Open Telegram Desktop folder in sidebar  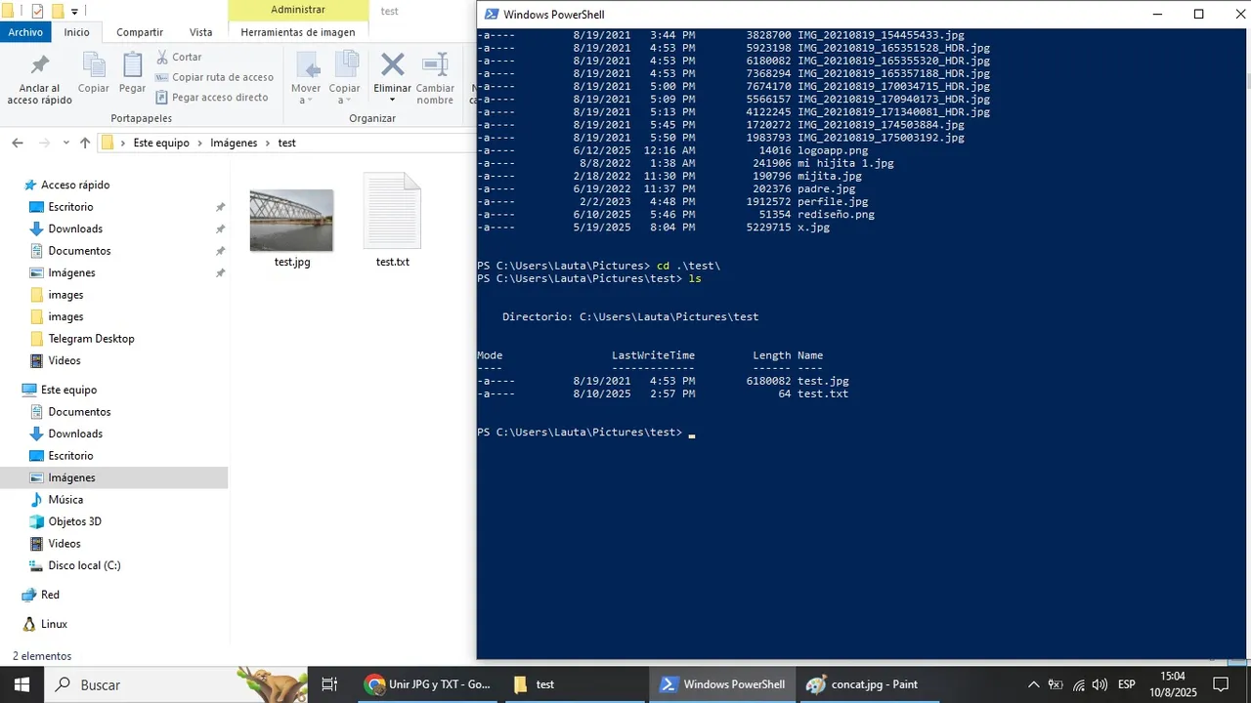pos(91,339)
